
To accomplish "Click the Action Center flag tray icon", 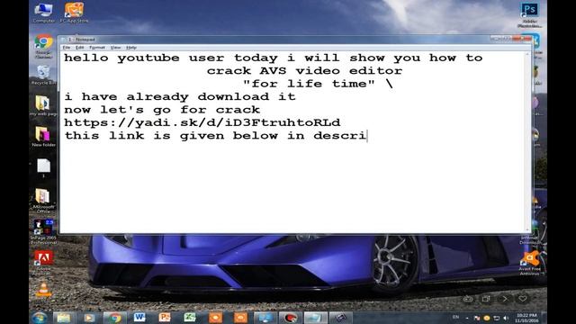I will pos(477,318).
